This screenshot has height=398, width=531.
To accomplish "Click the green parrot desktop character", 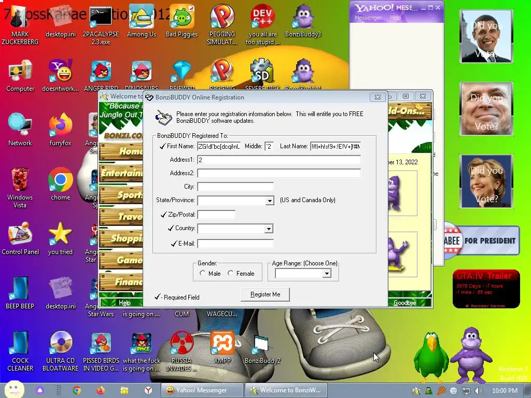I will click(x=431, y=357).
